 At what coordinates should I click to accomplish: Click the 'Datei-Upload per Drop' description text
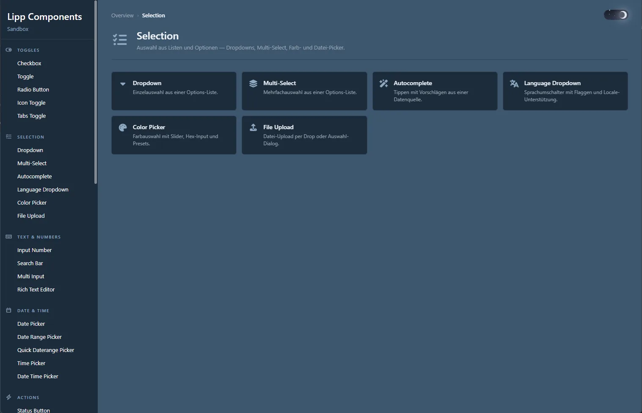(x=306, y=140)
